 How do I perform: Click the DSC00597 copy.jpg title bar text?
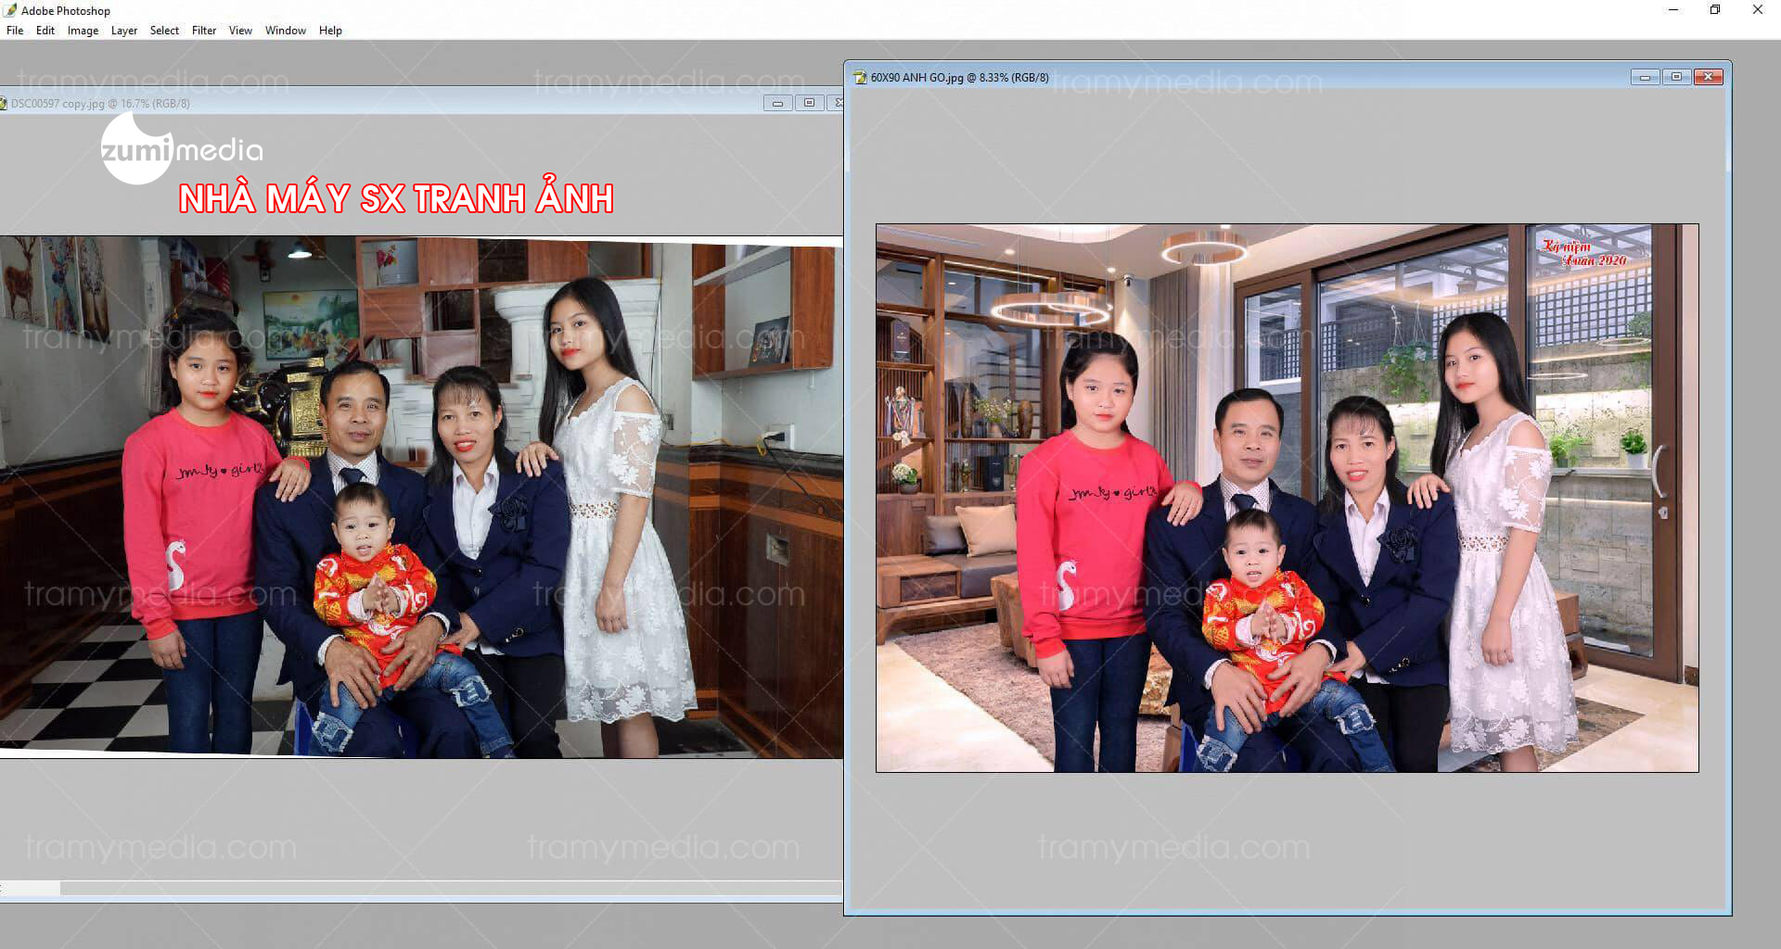[100, 104]
